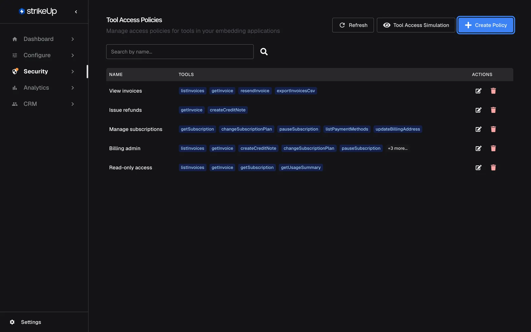
Task: Edit the View invoices policy
Action: coord(478,91)
